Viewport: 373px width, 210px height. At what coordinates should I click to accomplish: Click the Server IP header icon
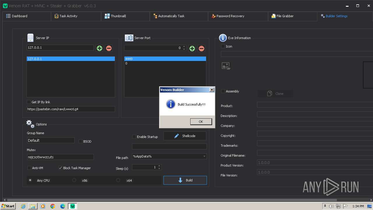(x=30, y=38)
